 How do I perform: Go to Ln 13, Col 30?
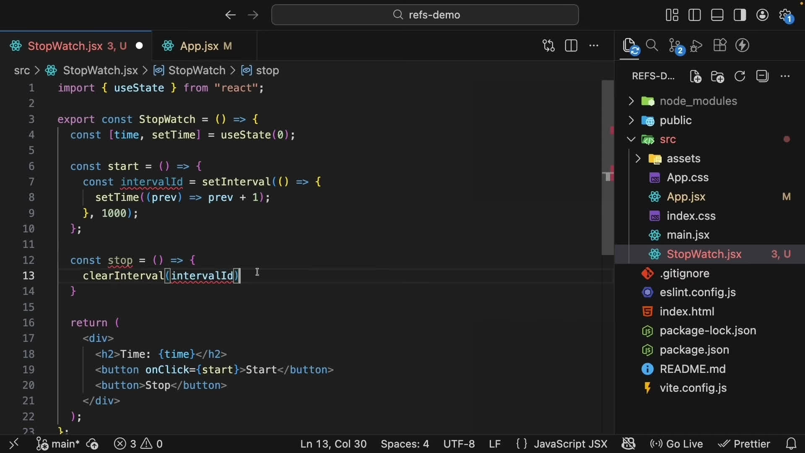[334, 444]
